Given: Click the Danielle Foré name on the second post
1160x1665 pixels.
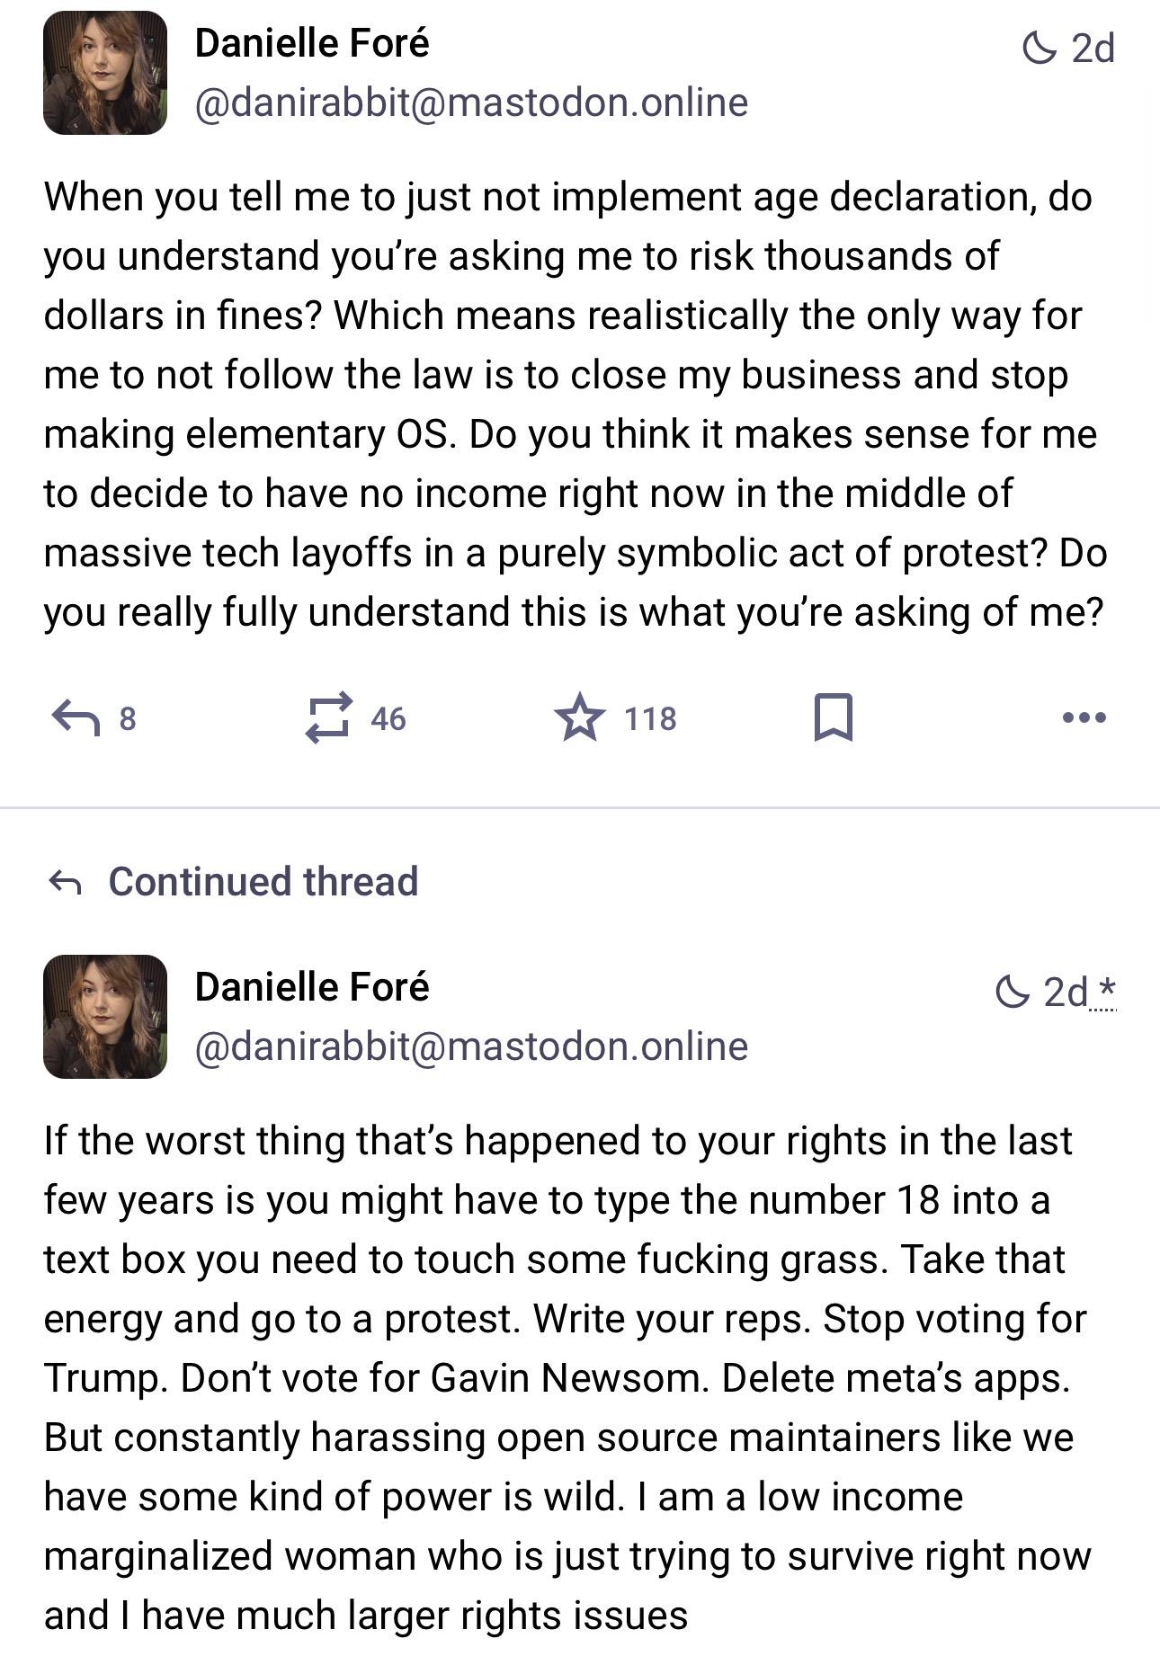Looking at the screenshot, I should pos(312,987).
